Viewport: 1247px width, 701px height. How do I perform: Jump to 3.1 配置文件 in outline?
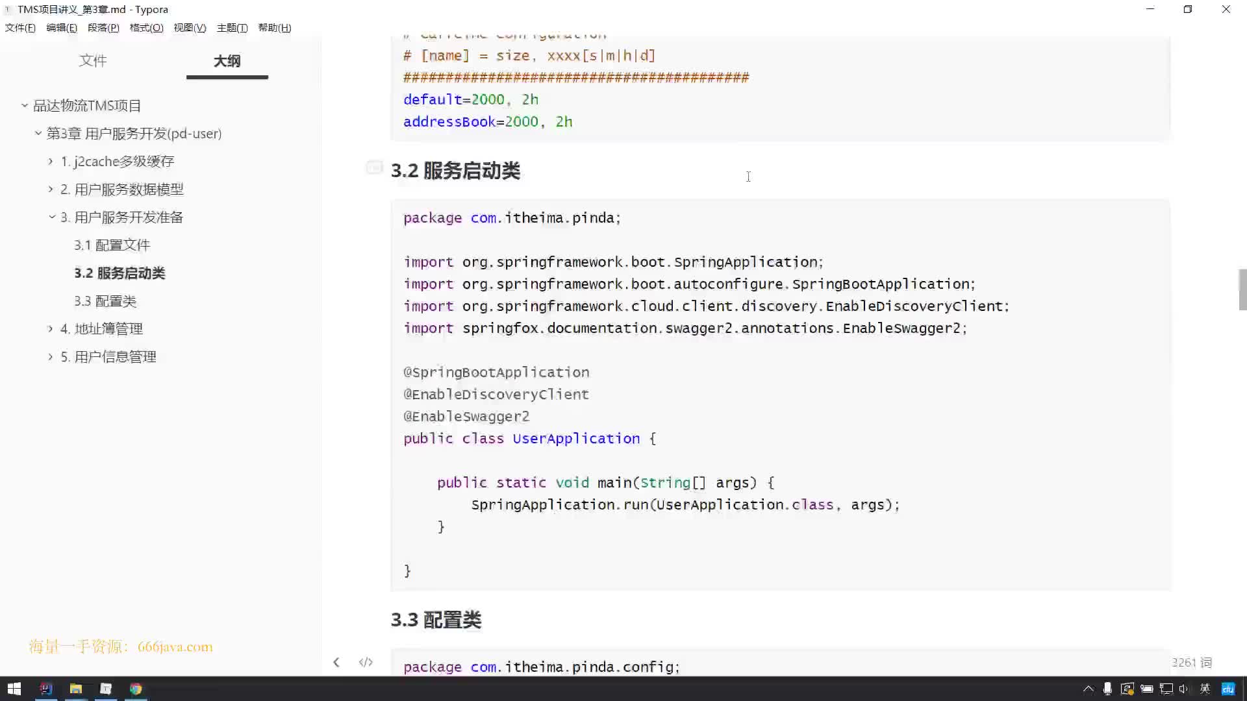112,245
